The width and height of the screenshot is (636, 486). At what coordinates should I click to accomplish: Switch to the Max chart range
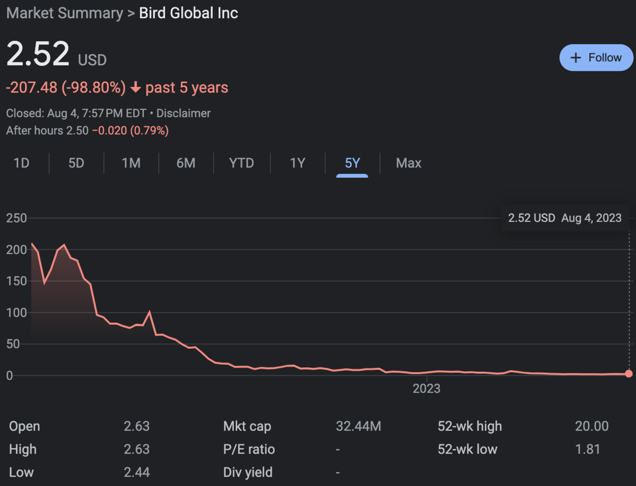tap(409, 163)
